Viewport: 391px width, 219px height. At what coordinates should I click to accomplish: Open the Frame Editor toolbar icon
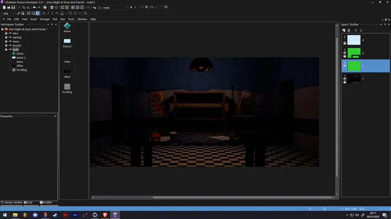point(67,7)
